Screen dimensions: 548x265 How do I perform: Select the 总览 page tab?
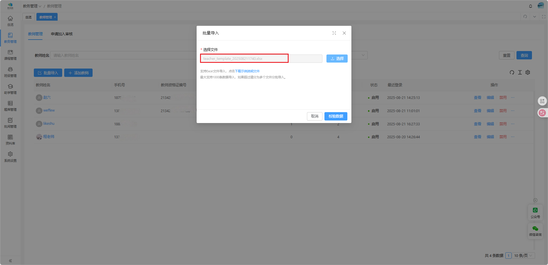pos(28,17)
